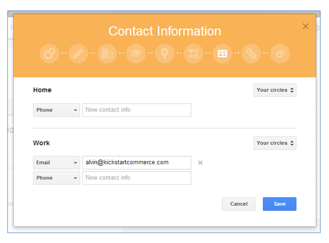
Task: Jump to the location pin step icon
Action: tap(164, 54)
